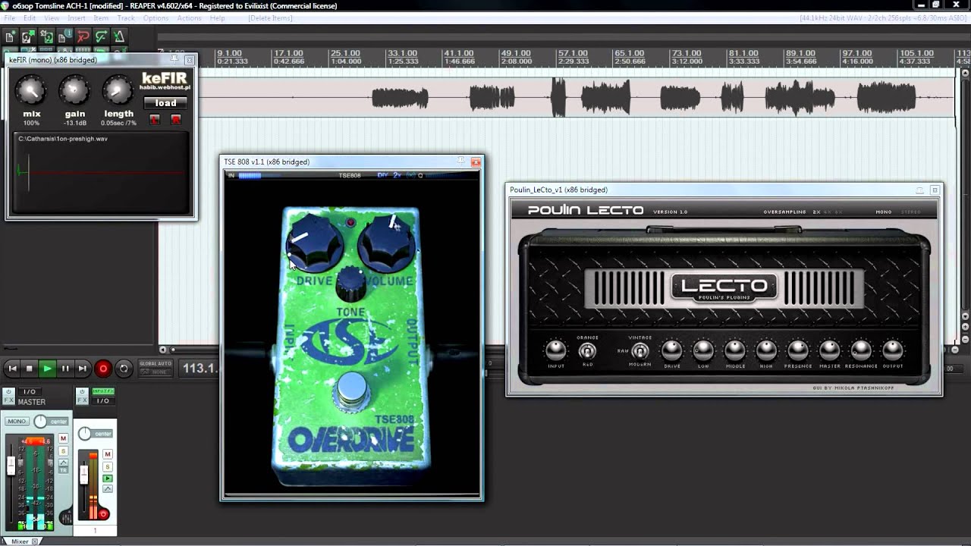Turn the TSE 808 Tone knob

(x=350, y=285)
